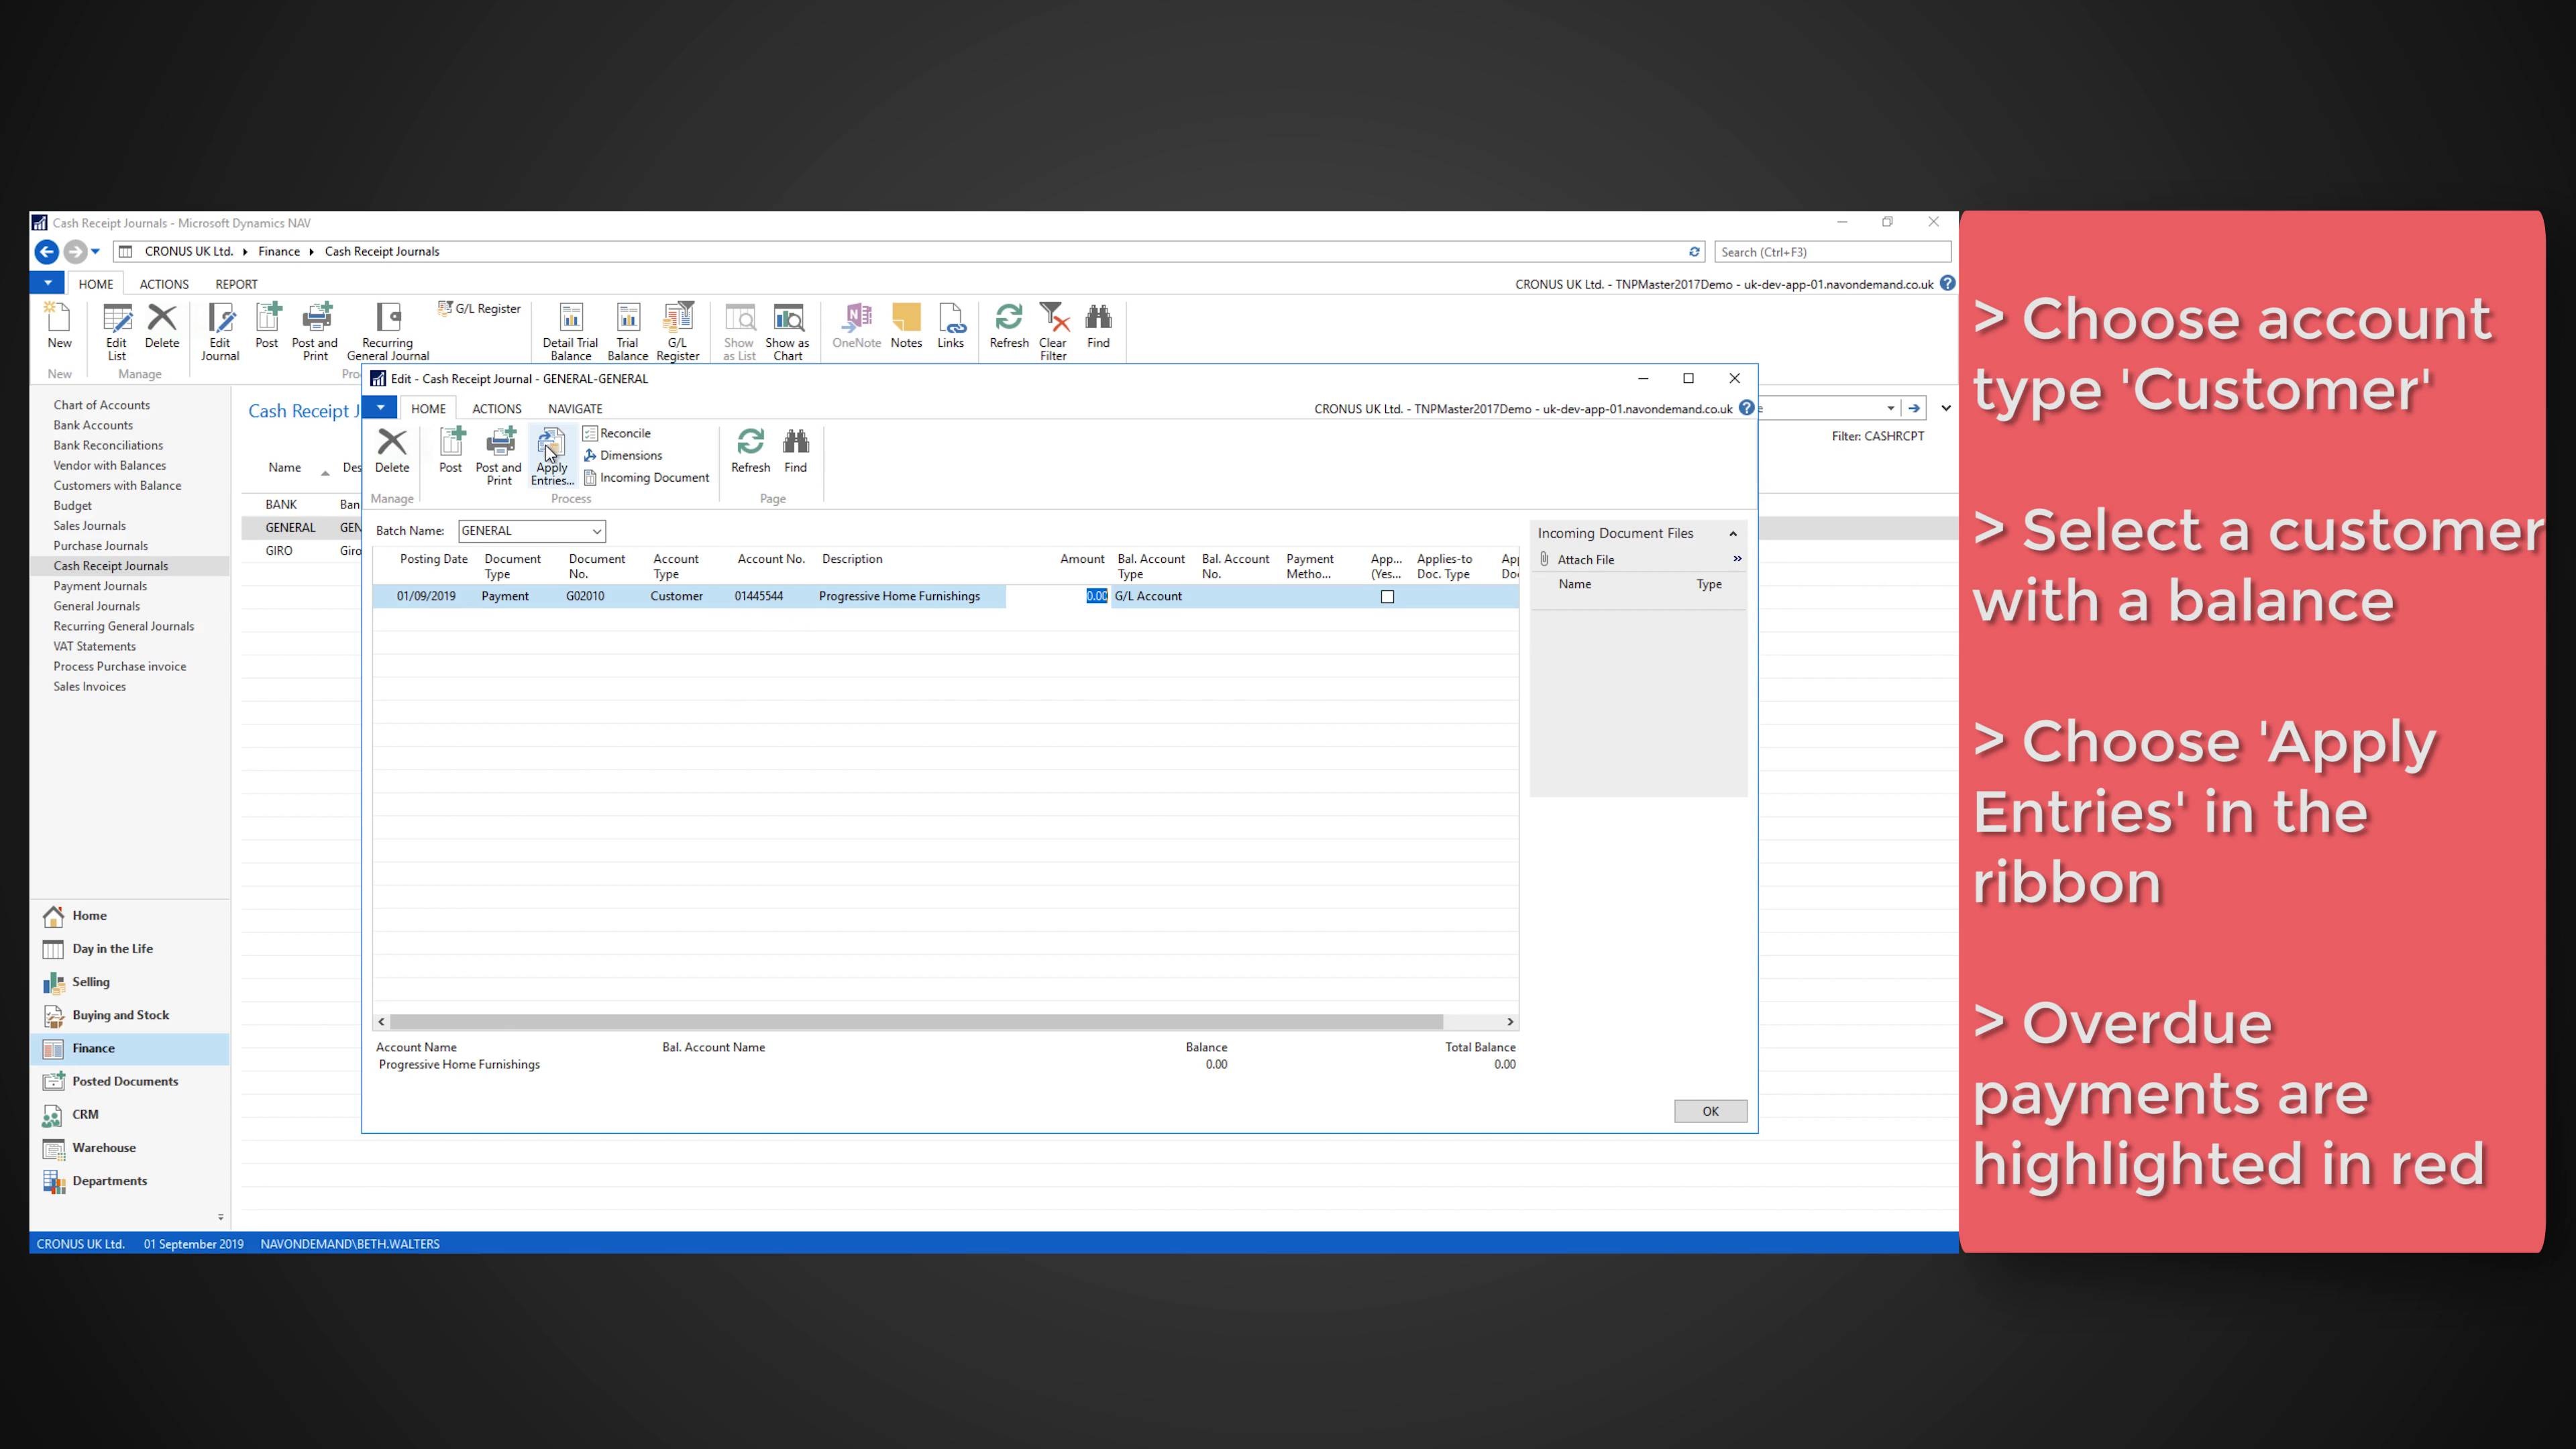2576x1449 pixels.
Task: Expand the filter pane chevron in main window
Action: pos(1946,408)
